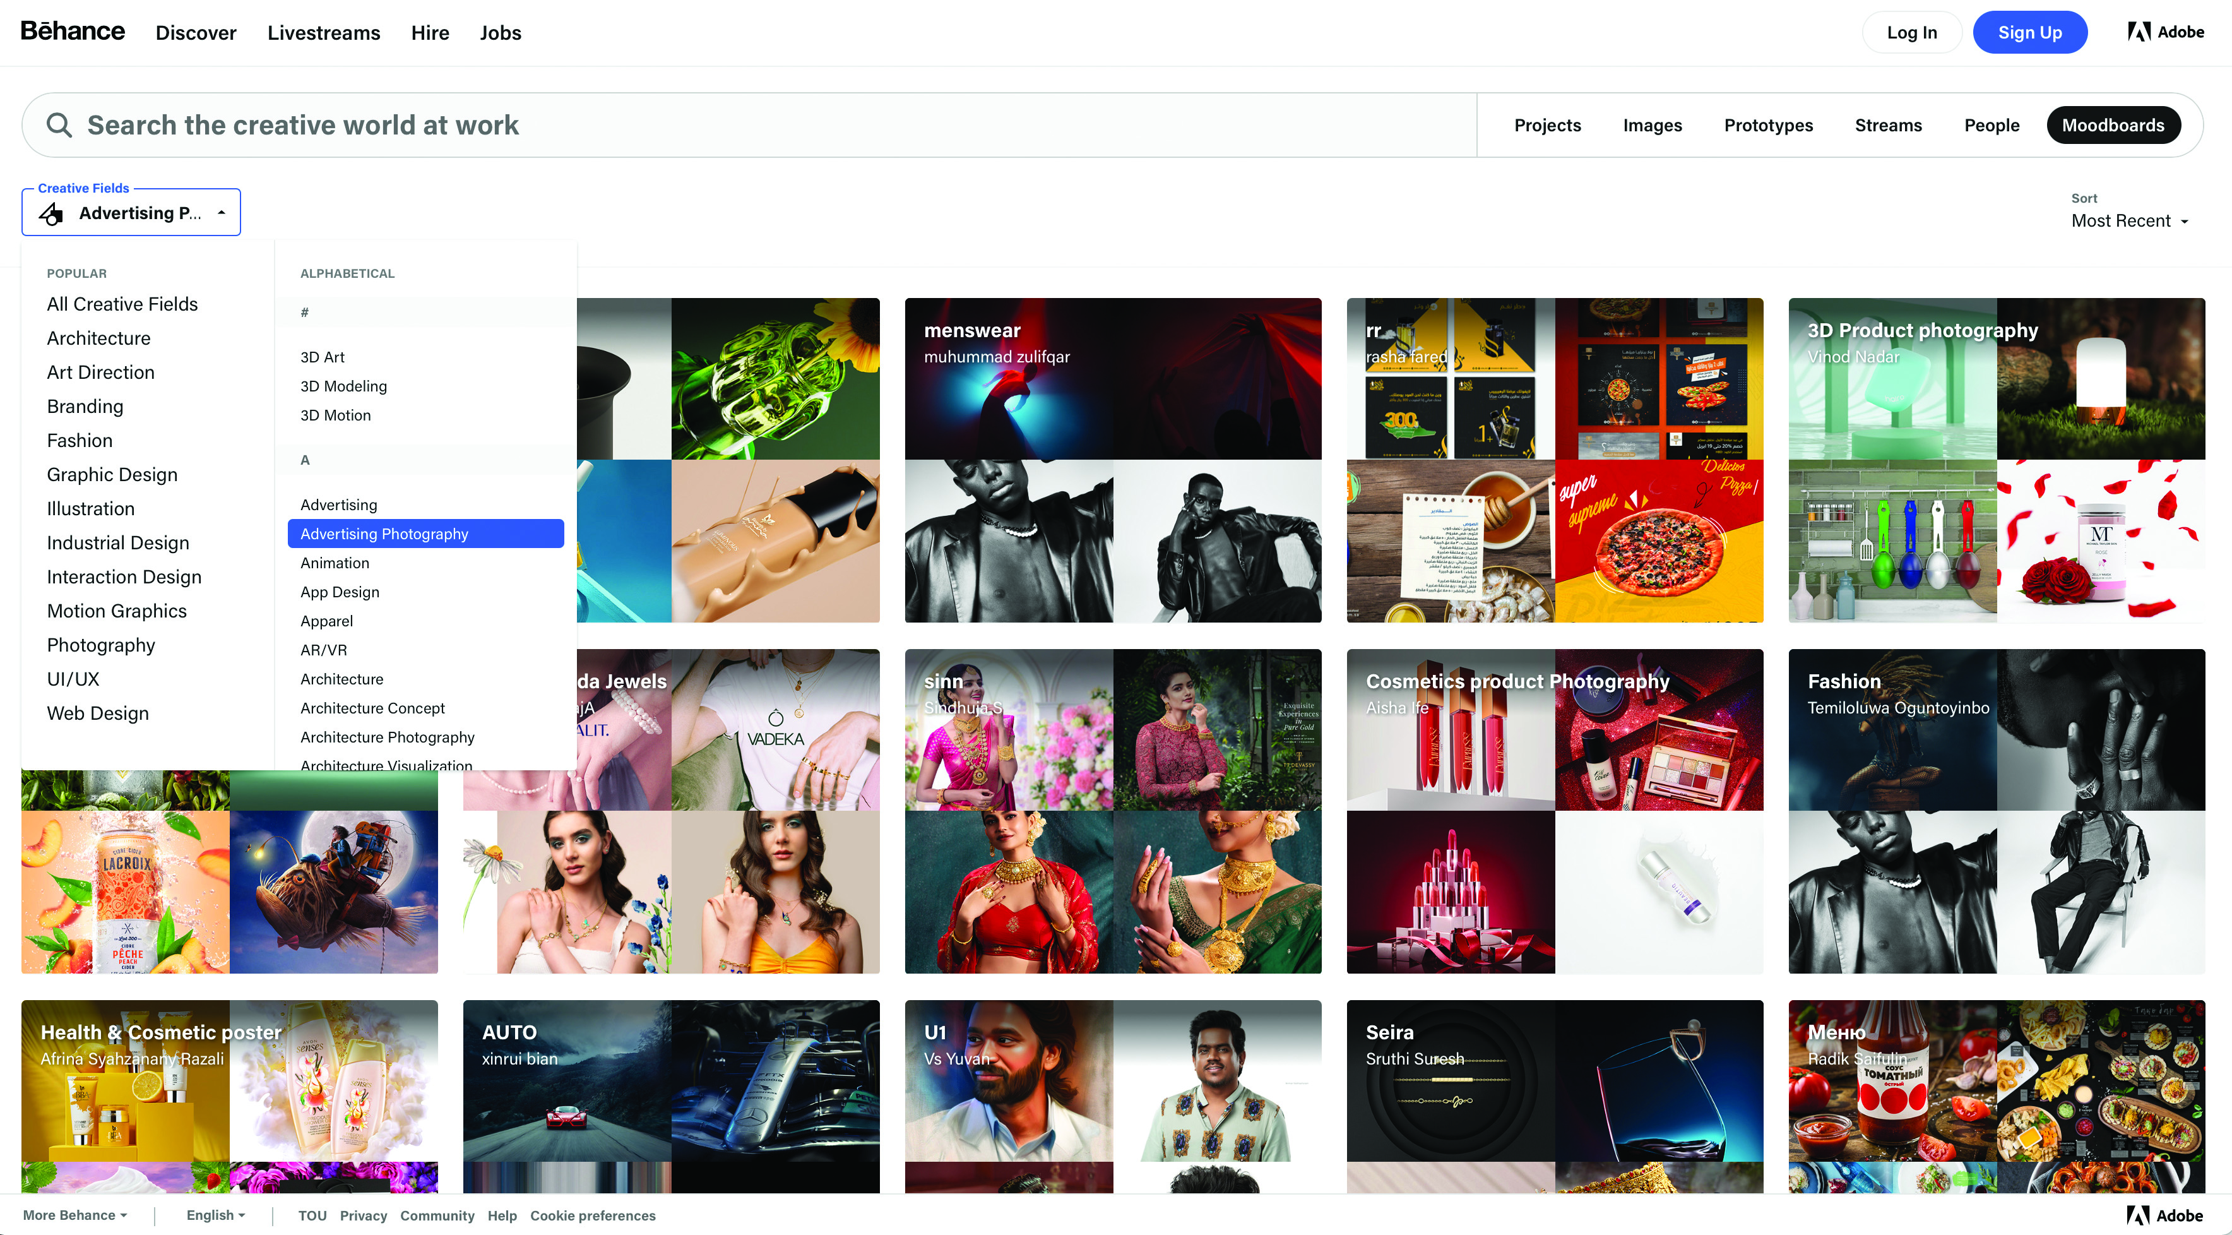2232x1235 pixels.
Task: Click the Adobe logo in header
Action: 2165,32
